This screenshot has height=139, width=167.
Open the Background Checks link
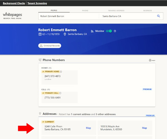[x=14, y=3]
